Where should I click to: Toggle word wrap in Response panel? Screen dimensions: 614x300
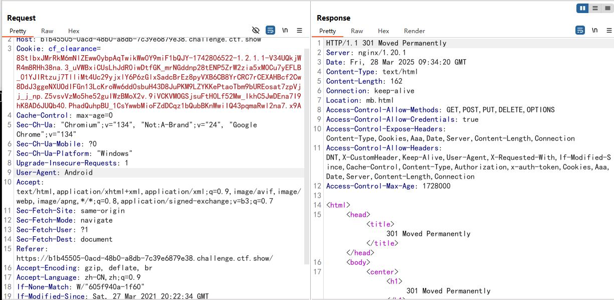[x=580, y=30]
